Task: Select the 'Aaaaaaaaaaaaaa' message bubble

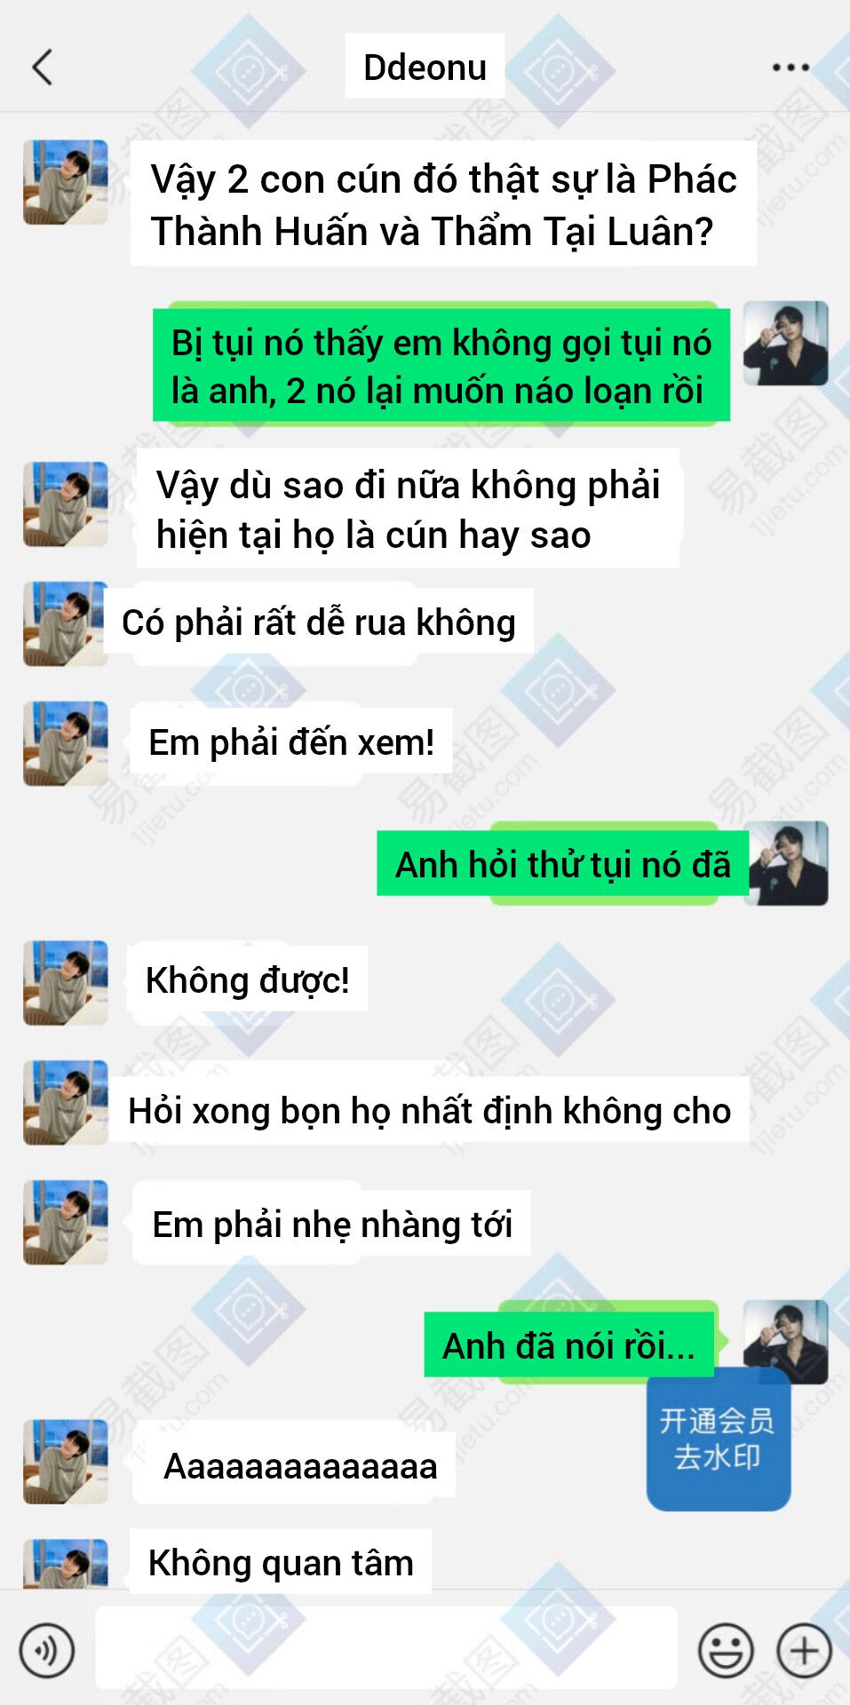Action: (295, 1465)
